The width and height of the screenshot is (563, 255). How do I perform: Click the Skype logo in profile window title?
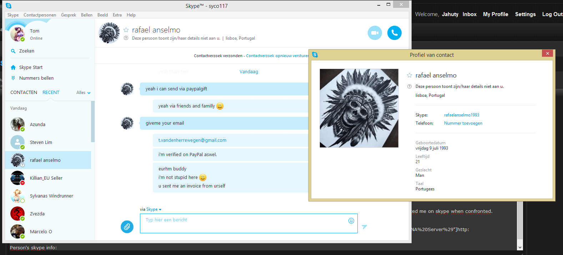pos(315,55)
